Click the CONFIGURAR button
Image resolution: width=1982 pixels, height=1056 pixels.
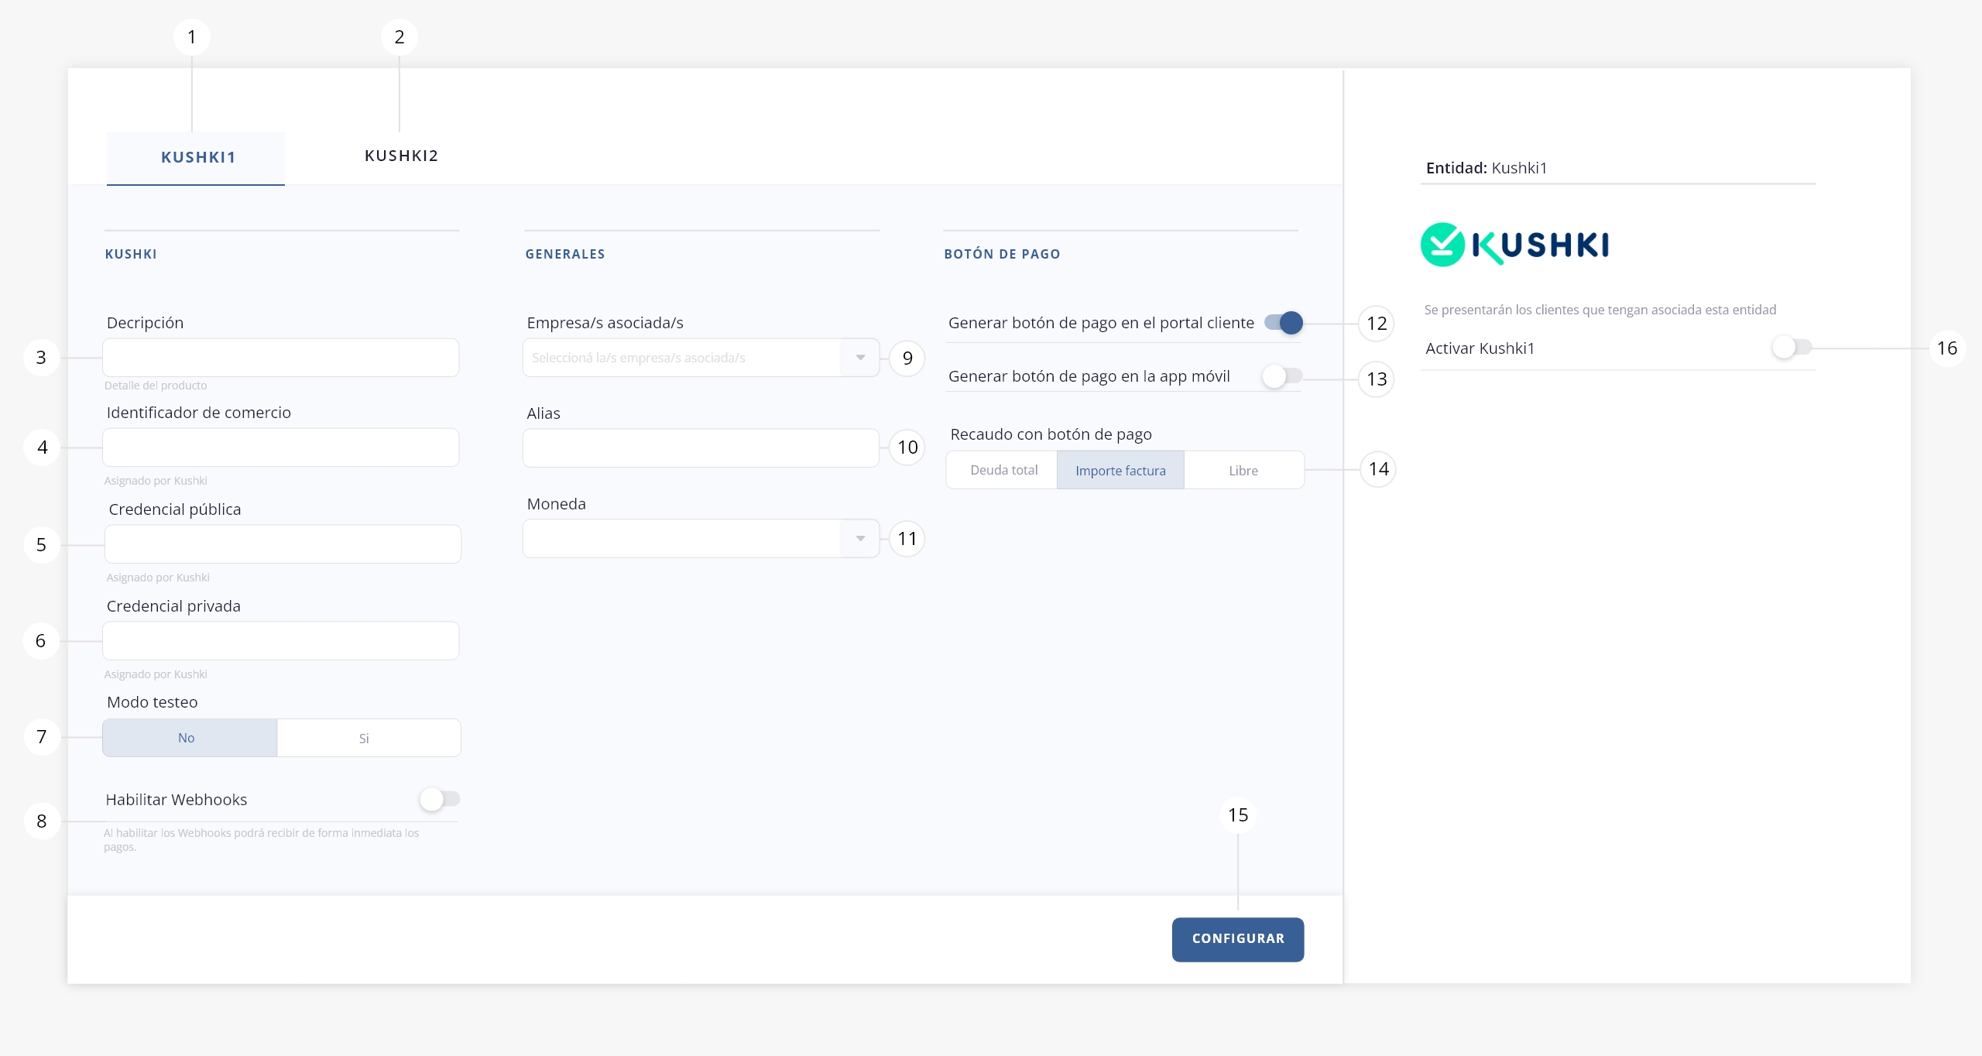pyautogui.click(x=1238, y=939)
